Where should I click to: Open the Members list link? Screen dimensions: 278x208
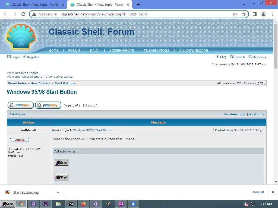tap(257, 57)
